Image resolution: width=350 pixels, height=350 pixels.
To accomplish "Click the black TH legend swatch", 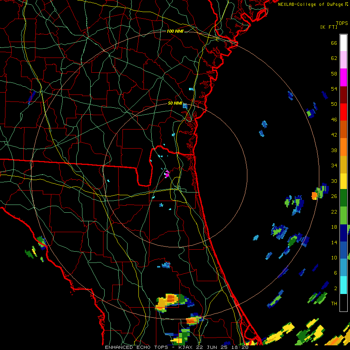I will click(343, 303).
